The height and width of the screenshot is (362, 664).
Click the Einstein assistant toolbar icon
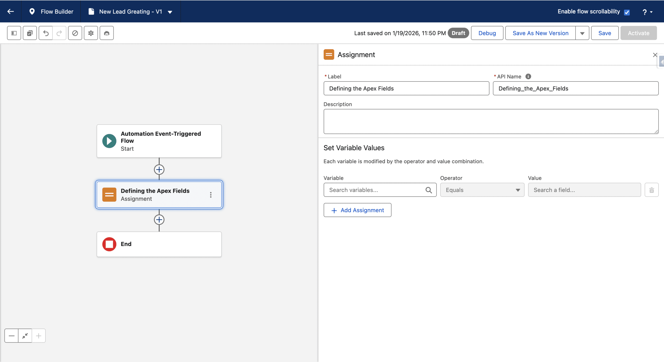(x=107, y=33)
